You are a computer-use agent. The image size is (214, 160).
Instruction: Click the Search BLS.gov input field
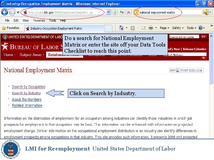coord(185,55)
